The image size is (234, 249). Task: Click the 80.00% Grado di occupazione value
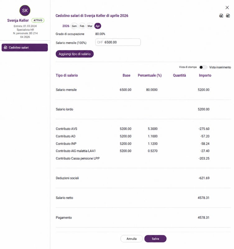[x=100, y=34]
